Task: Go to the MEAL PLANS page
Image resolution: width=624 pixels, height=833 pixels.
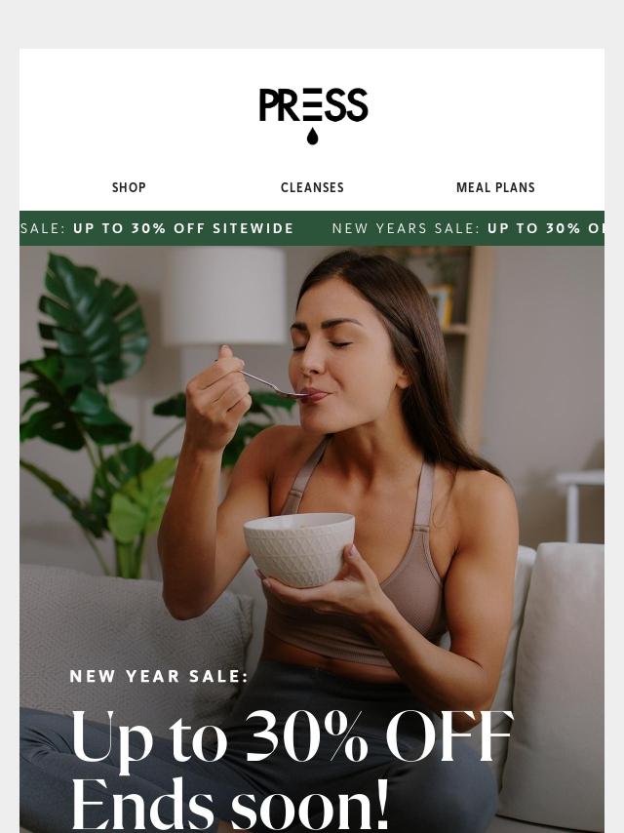Action: coord(495,187)
